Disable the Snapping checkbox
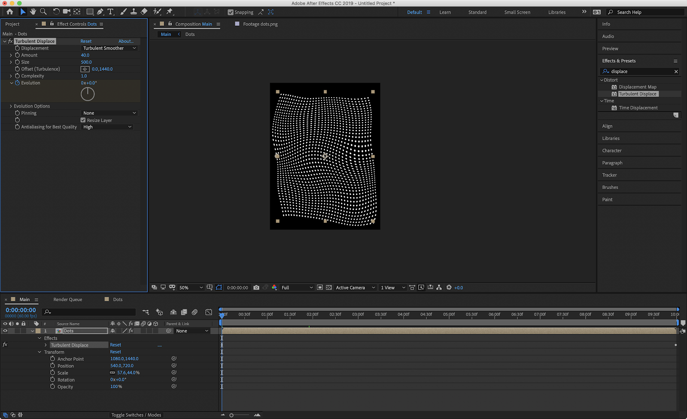 tap(231, 12)
